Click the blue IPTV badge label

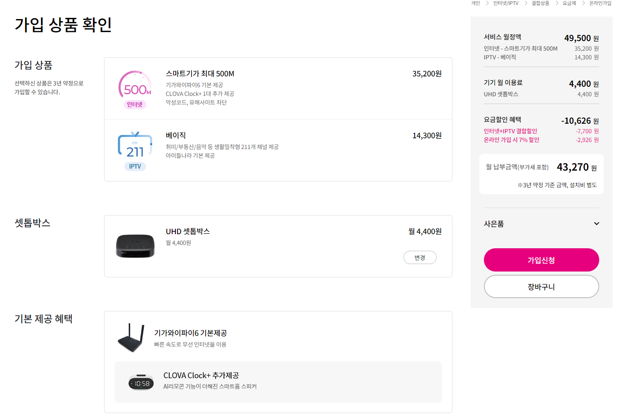tap(135, 166)
